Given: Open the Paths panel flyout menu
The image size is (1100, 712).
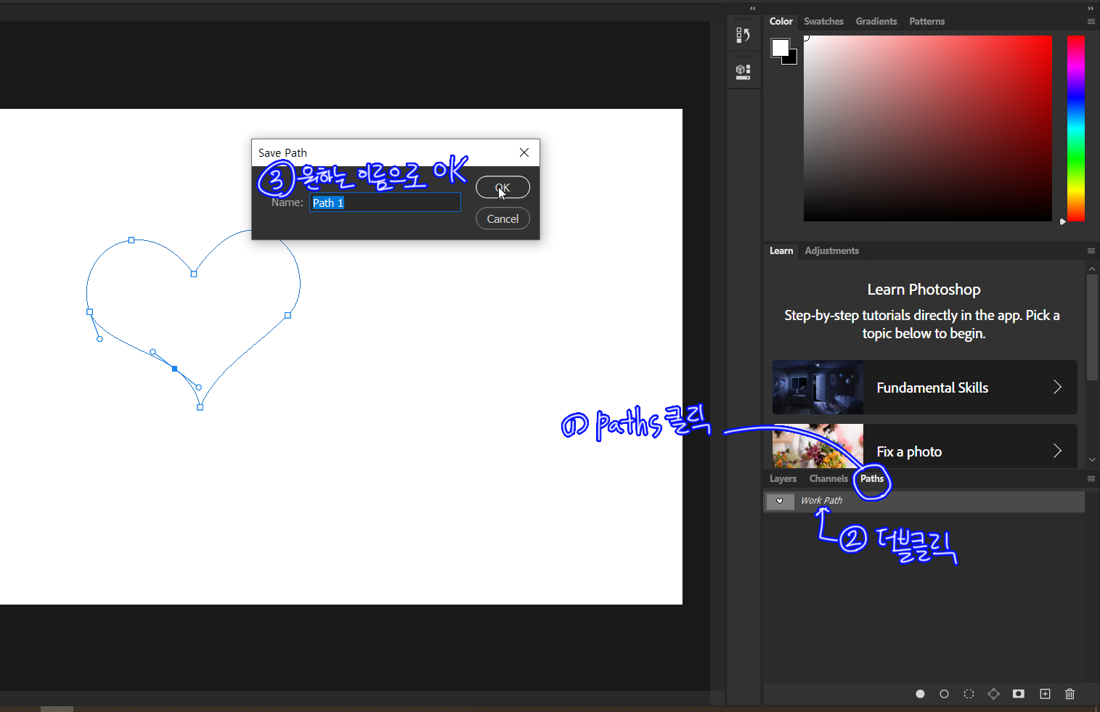Looking at the screenshot, I should pos(1091,479).
